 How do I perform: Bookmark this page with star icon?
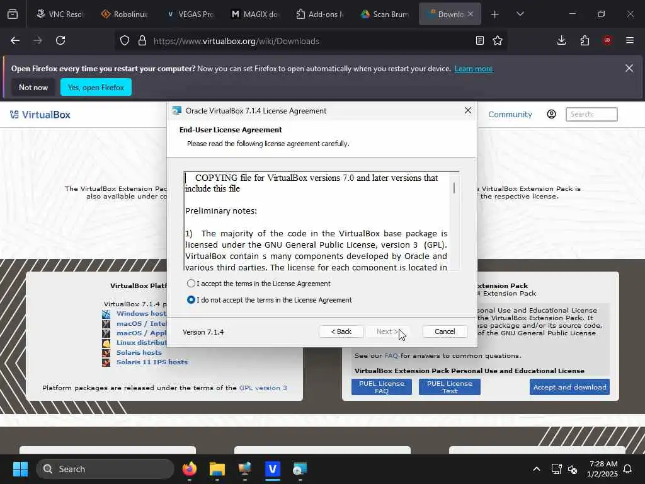pyautogui.click(x=498, y=40)
